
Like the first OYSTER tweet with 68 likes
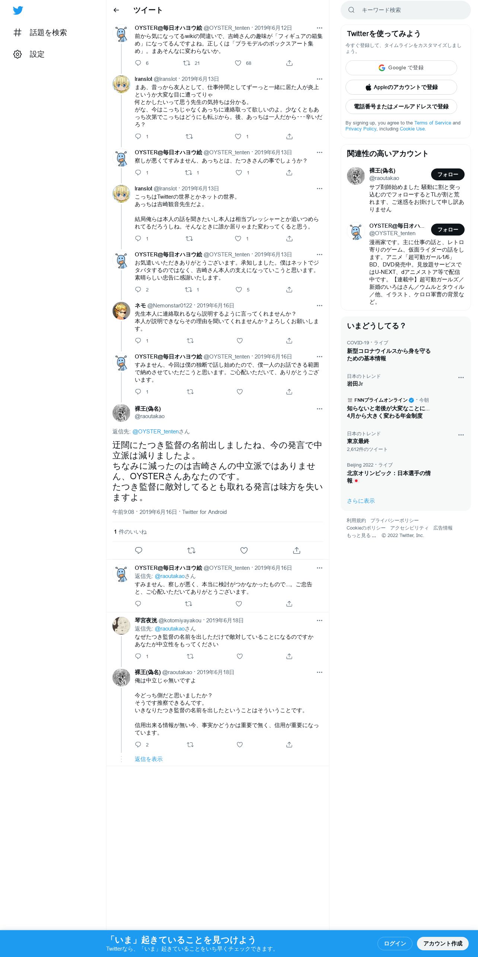[238, 63]
